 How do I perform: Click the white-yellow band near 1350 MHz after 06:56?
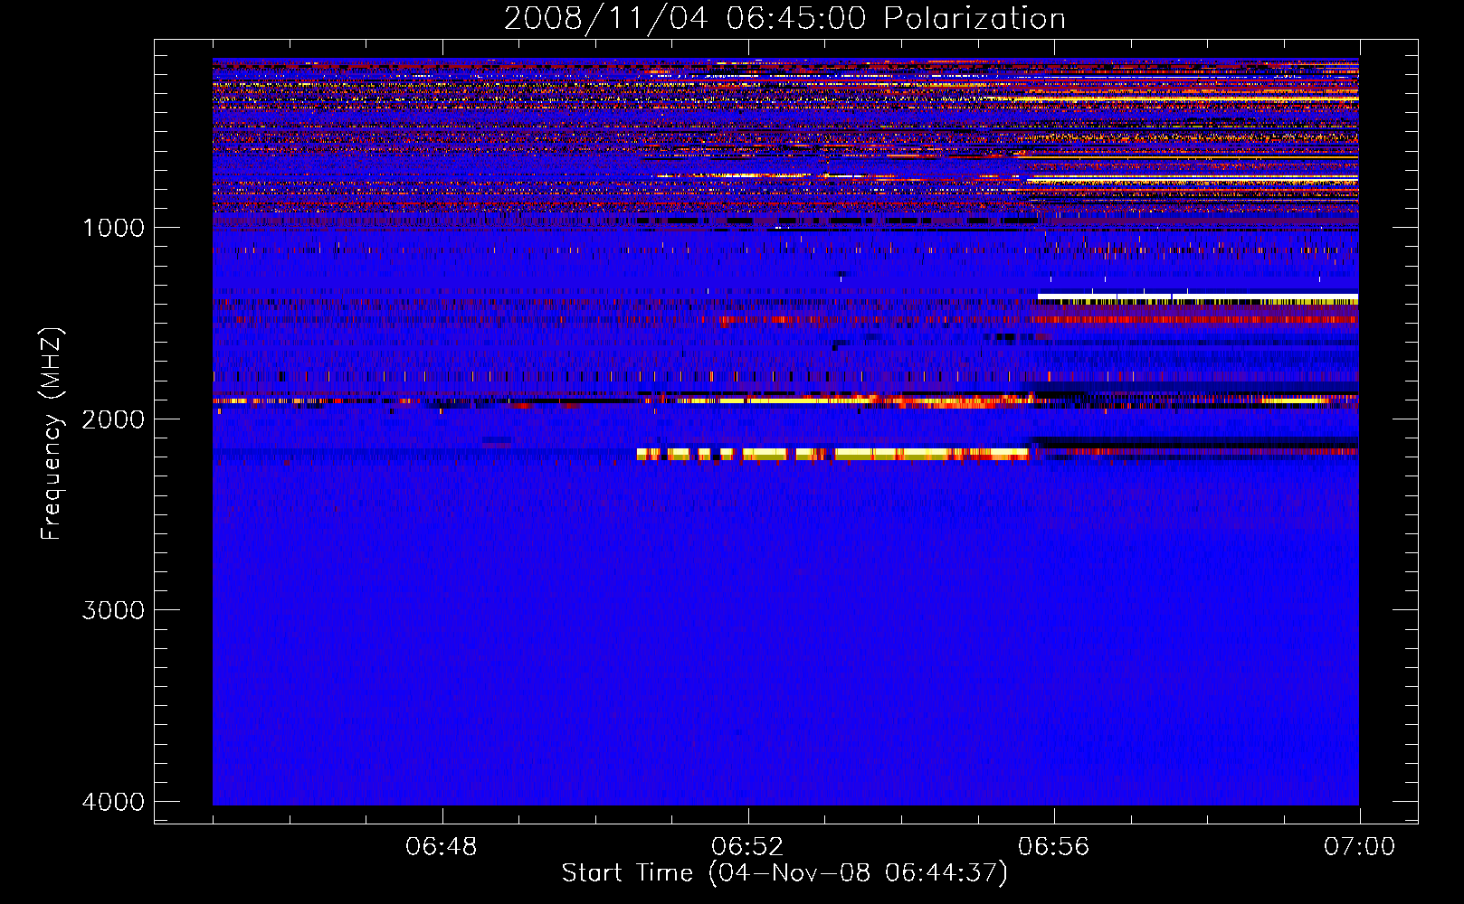(1198, 298)
